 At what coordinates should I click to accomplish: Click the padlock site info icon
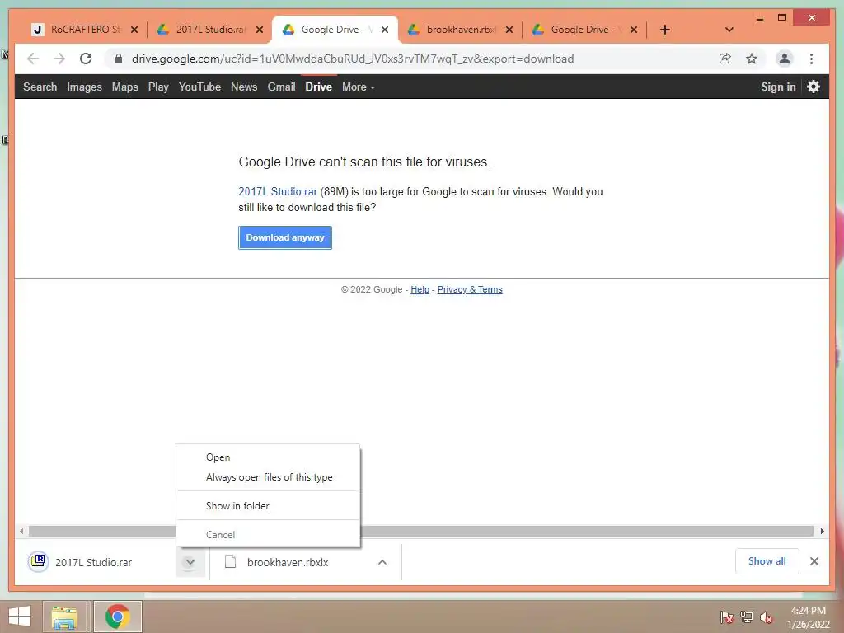[119, 59]
